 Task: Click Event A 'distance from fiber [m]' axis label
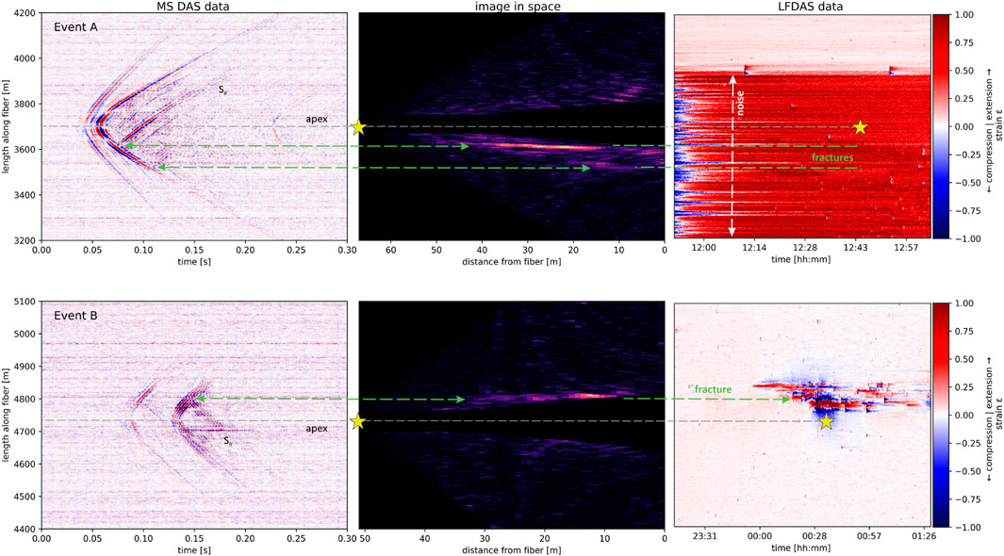[512, 261]
